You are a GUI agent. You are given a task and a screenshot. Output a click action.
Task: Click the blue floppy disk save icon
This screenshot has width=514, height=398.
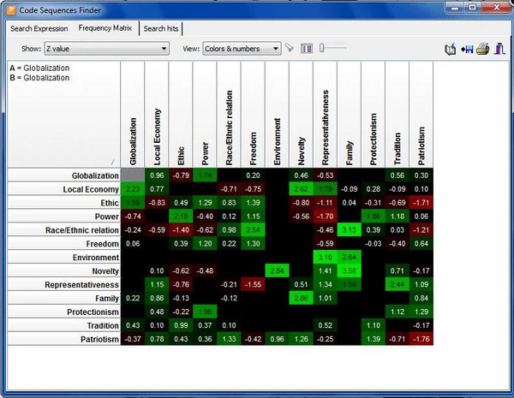pyautogui.click(x=467, y=50)
